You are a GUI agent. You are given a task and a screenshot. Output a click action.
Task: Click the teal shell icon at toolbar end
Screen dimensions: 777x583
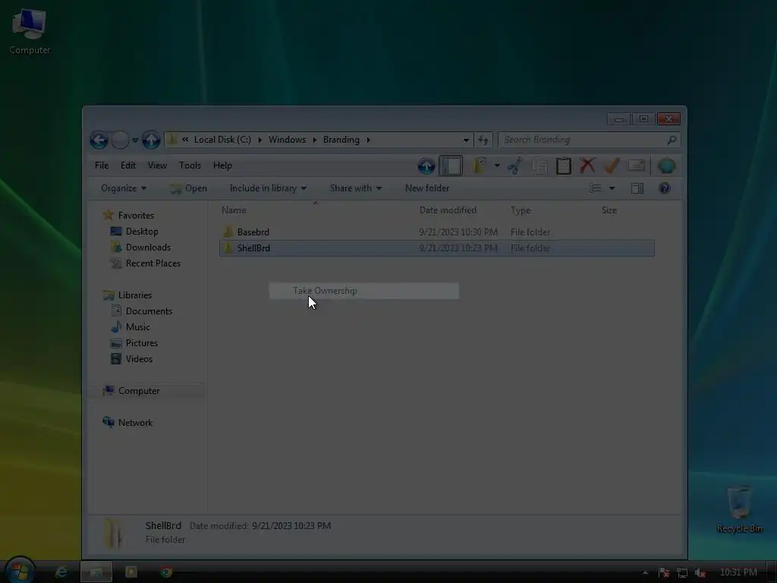click(666, 165)
